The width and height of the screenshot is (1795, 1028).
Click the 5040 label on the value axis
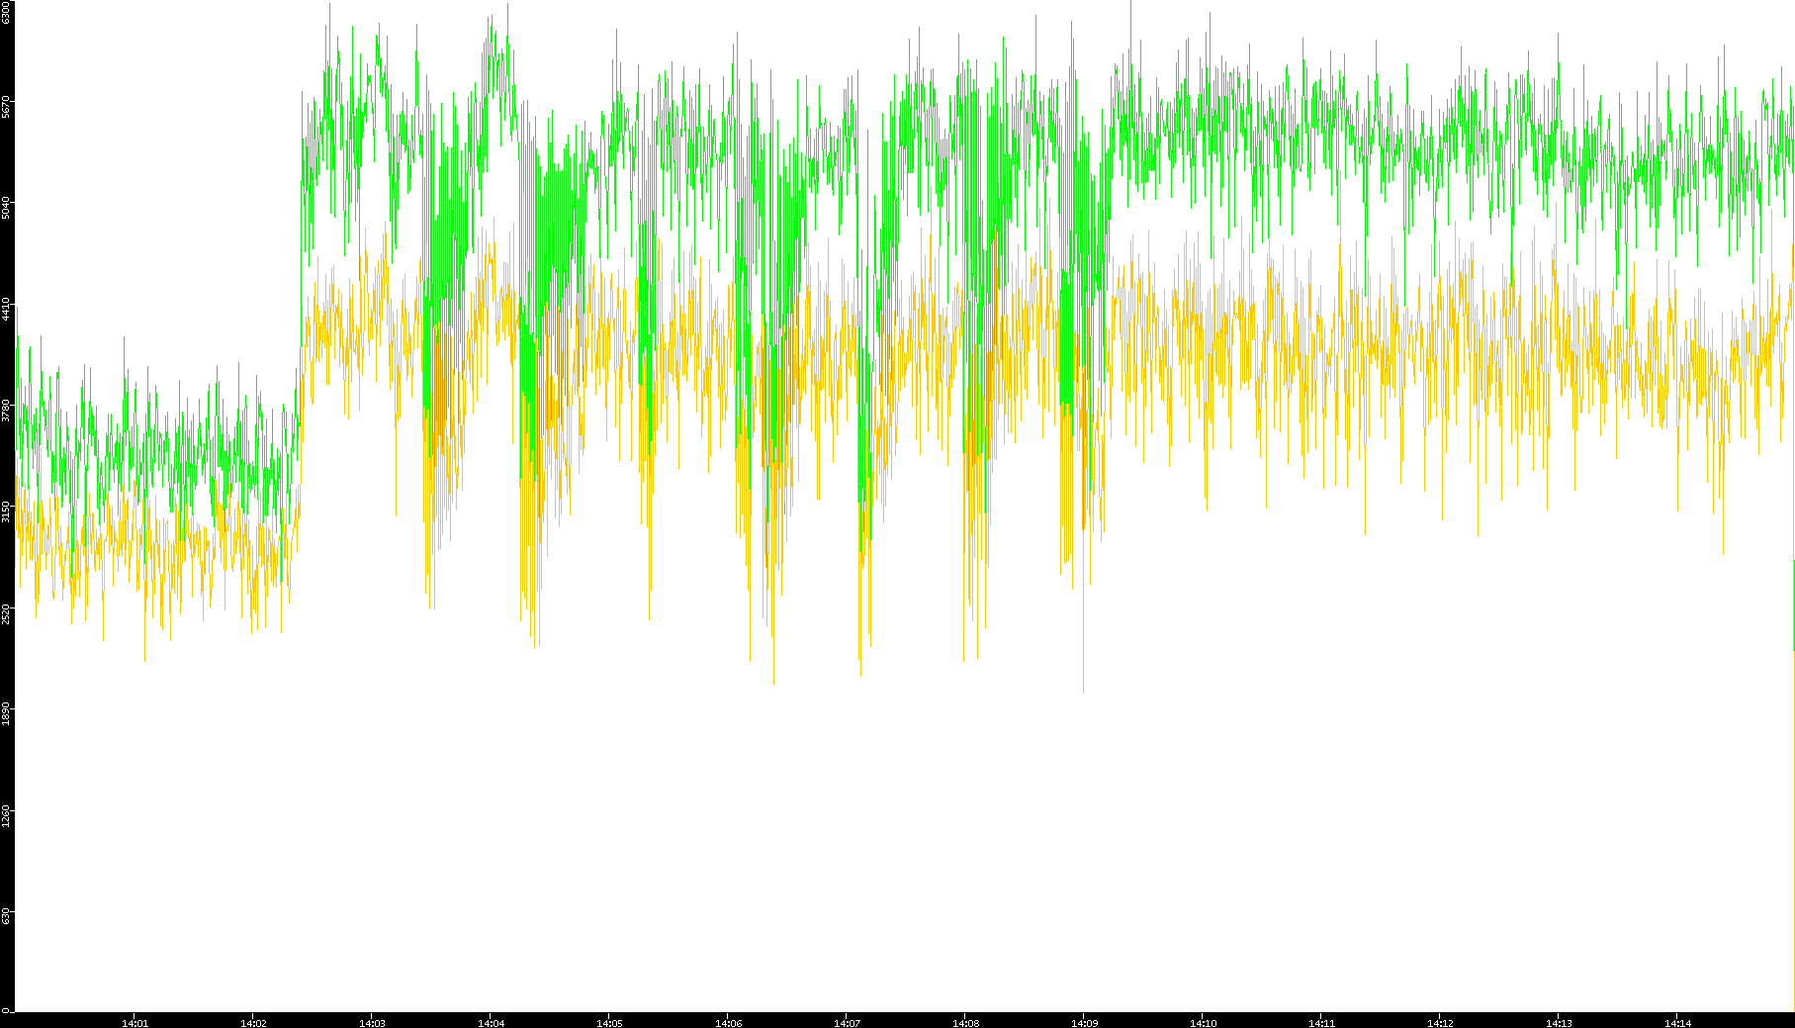[6, 208]
